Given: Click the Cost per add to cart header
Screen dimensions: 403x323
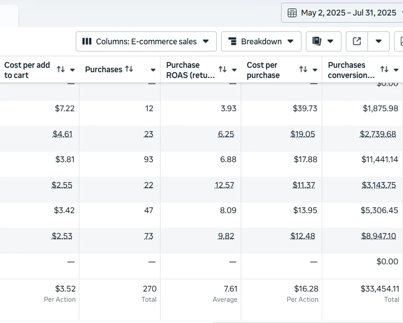Looking at the screenshot, I should (27, 70).
